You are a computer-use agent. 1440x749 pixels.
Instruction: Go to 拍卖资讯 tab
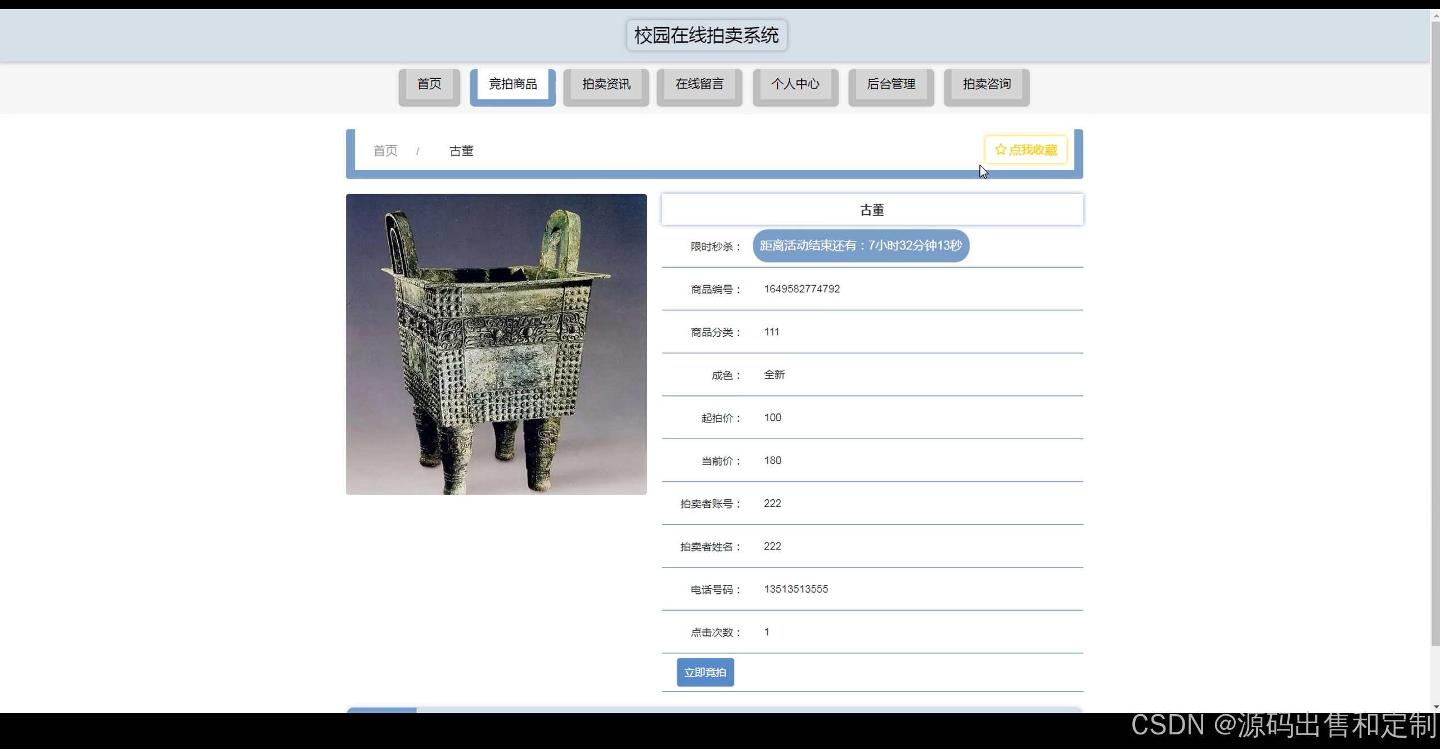pyautogui.click(x=606, y=84)
